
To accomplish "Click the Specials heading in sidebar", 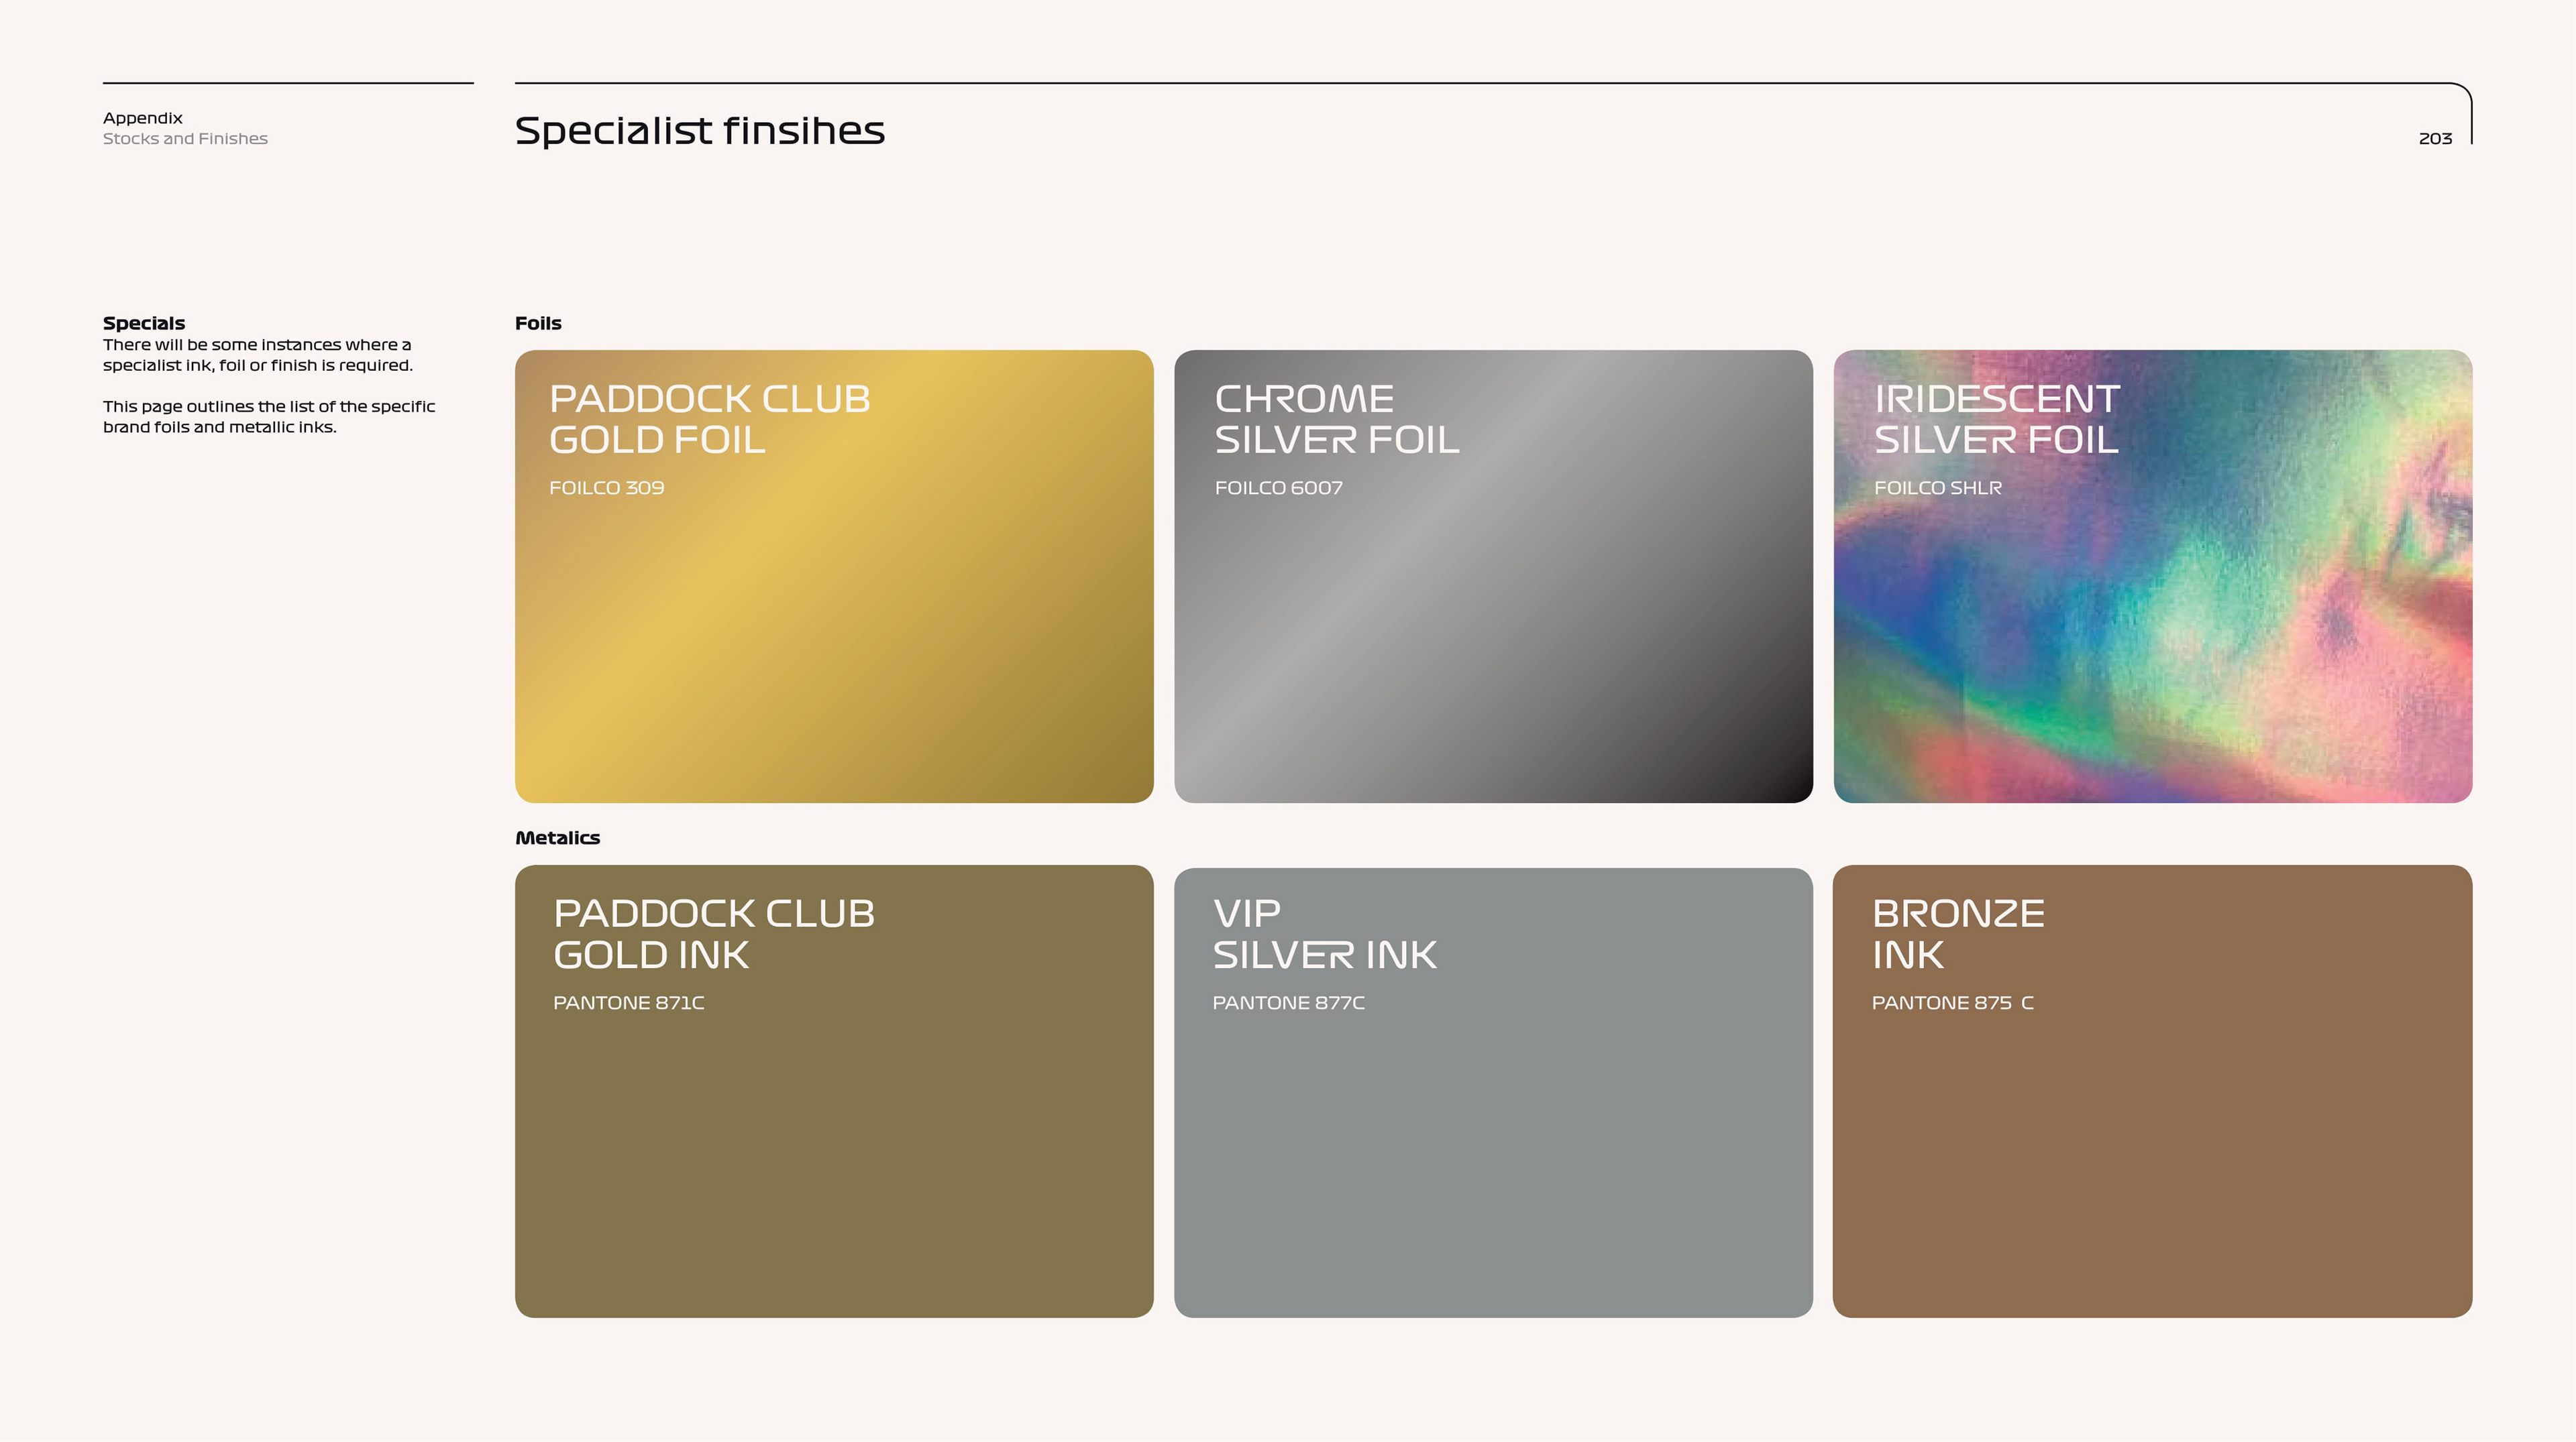I will [x=144, y=324].
